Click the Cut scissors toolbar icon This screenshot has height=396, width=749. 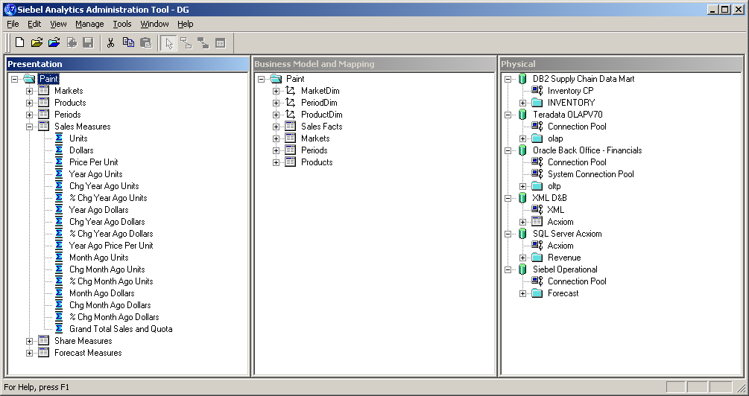(x=111, y=43)
